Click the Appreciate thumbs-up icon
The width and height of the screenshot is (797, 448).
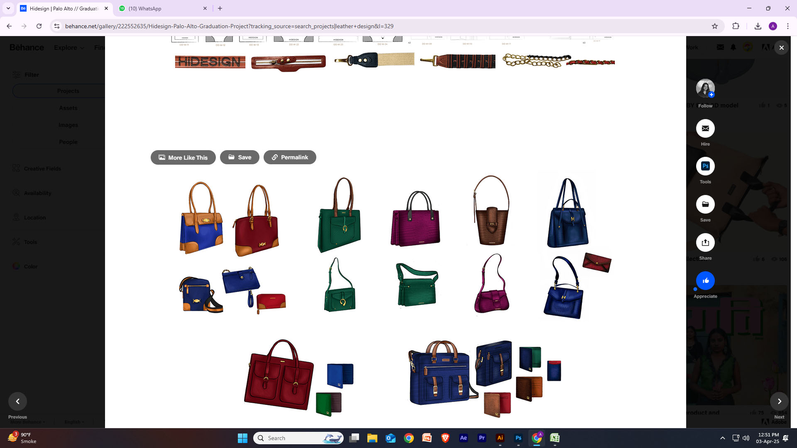point(705,281)
